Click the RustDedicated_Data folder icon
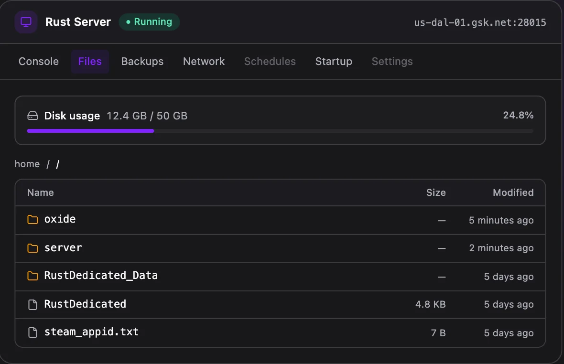Image resolution: width=564 pixels, height=364 pixels. coord(33,276)
